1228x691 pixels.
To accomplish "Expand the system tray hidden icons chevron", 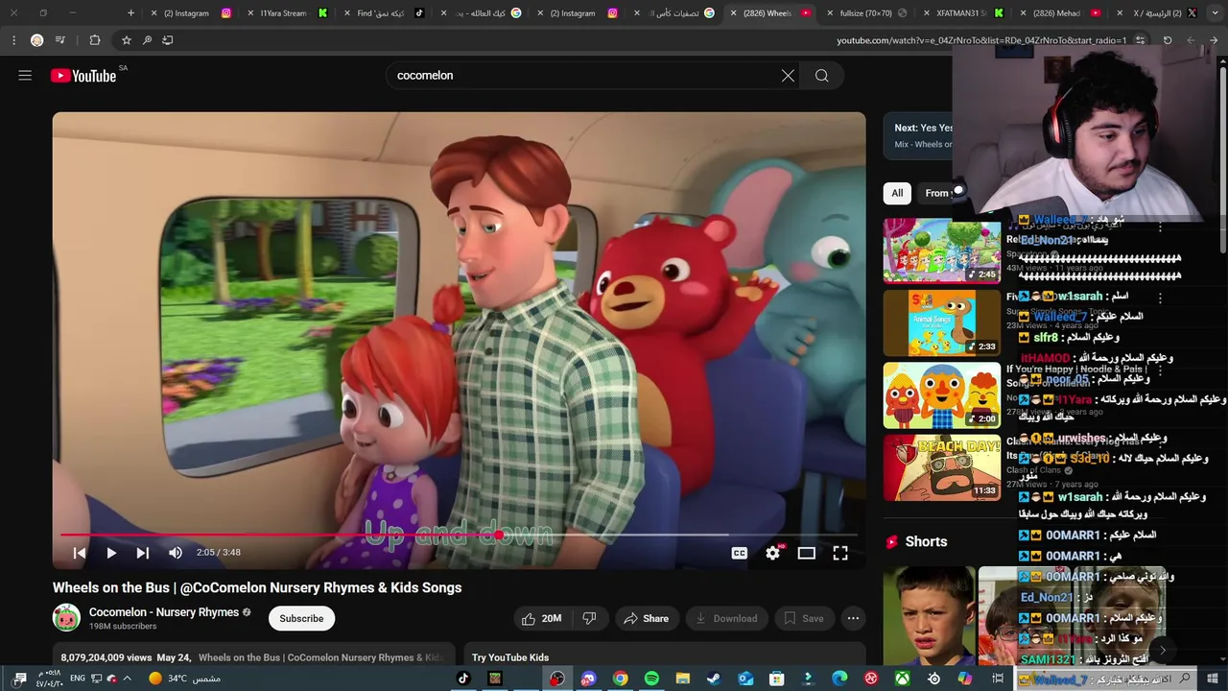I will [127, 679].
